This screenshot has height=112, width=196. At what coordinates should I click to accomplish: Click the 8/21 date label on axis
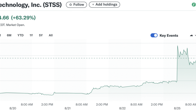68,108
